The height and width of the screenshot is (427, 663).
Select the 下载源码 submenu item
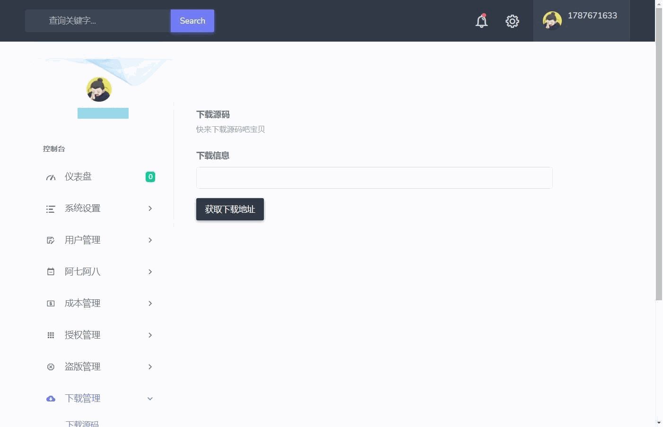point(82,423)
